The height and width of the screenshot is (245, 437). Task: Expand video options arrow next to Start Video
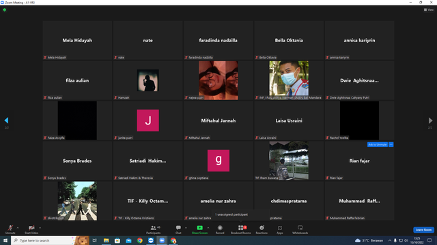pyautogui.click(x=40, y=228)
